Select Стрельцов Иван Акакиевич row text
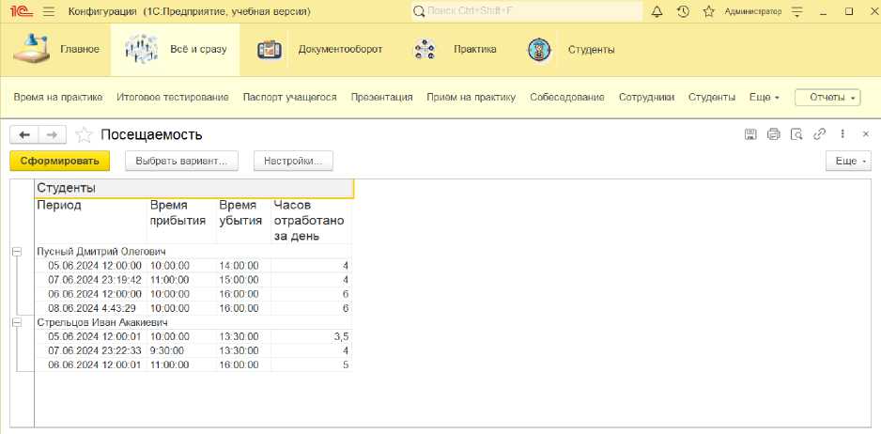The height and width of the screenshot is (434, 881). [x=101, y=322]
